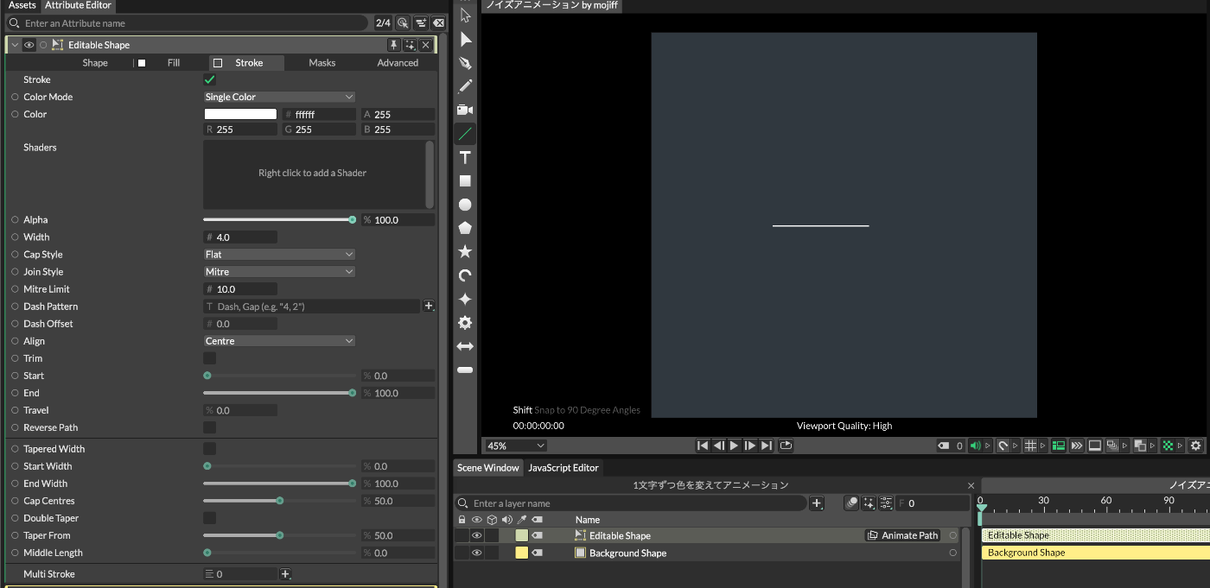Add a dash pattern with plus icon
This screenshot has height=588, width=1210.
pos(429,306)
